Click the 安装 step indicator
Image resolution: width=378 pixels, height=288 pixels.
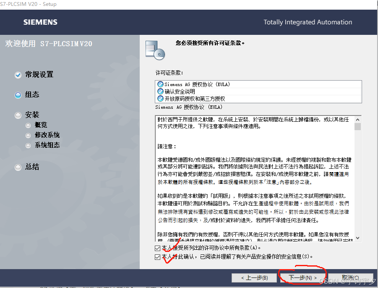point(18,115)
